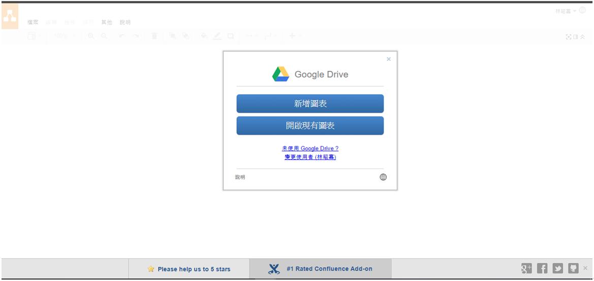Click the yellow star icon in footer
Image resolution: width=594 pixels, height=281 pixels.
point(151,269)
